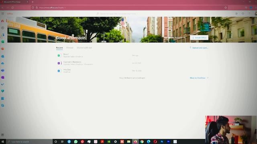Click the Office logo text in header
Image resolution: width=257 pixels, height=144 pixels.
[x=10, y=14]
